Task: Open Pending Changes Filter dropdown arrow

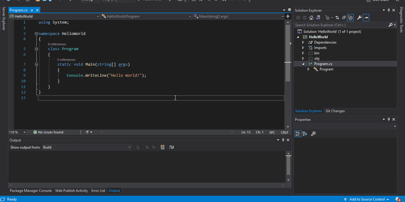Action: [x=332, y=18]
